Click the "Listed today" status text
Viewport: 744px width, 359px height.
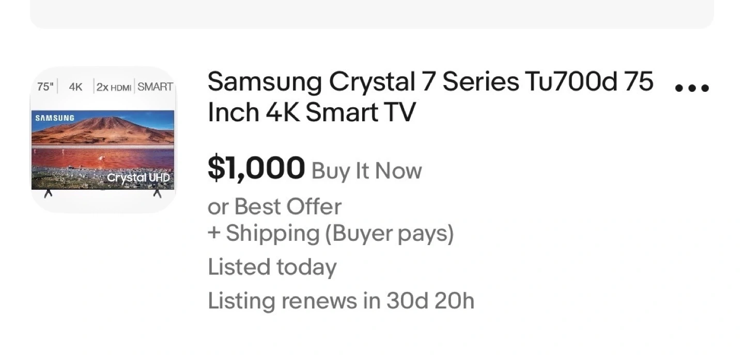click(x=272, y=267)
